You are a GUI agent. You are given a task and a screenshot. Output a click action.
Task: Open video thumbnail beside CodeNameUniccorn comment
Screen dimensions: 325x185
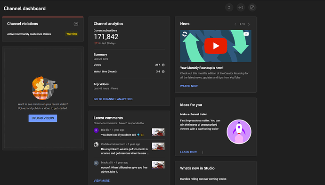click(158, 146)
